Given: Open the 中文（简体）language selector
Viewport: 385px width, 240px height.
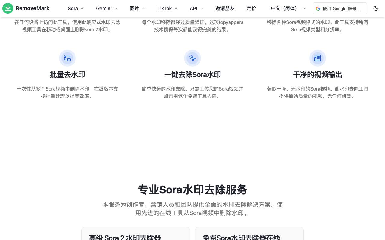Looking at the screenshot, I should pos(288,8).
